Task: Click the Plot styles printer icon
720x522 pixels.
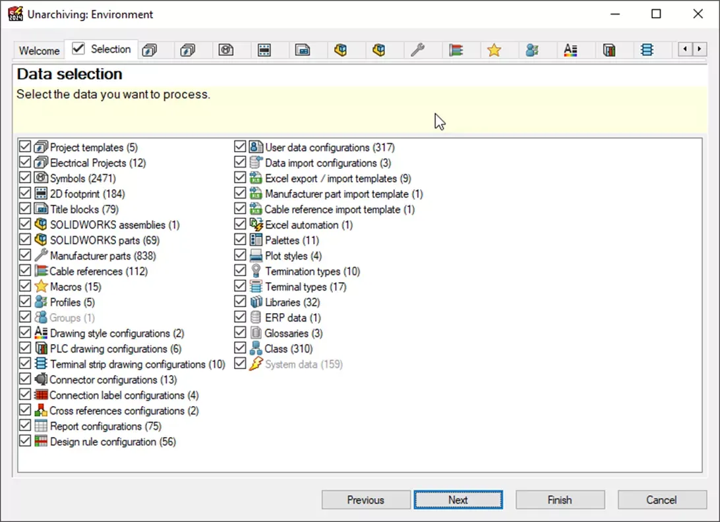Action: pyautogui.click(x=256, y=256)
